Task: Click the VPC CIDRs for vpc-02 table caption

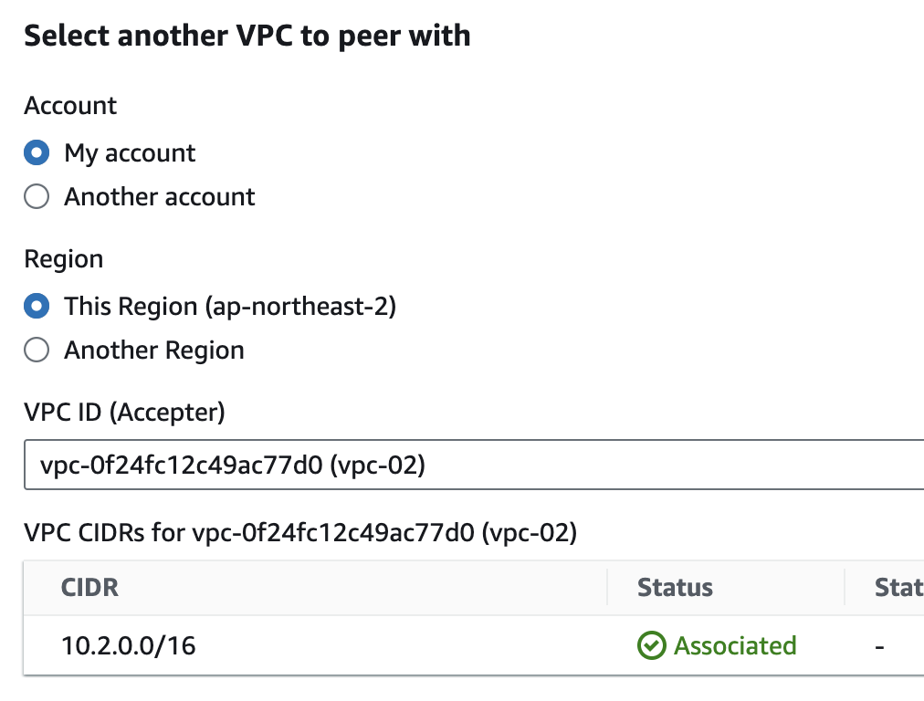Action: click(300, 532)
